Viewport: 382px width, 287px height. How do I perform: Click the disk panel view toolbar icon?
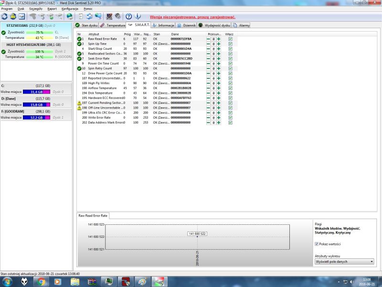[x=21, y=16]
